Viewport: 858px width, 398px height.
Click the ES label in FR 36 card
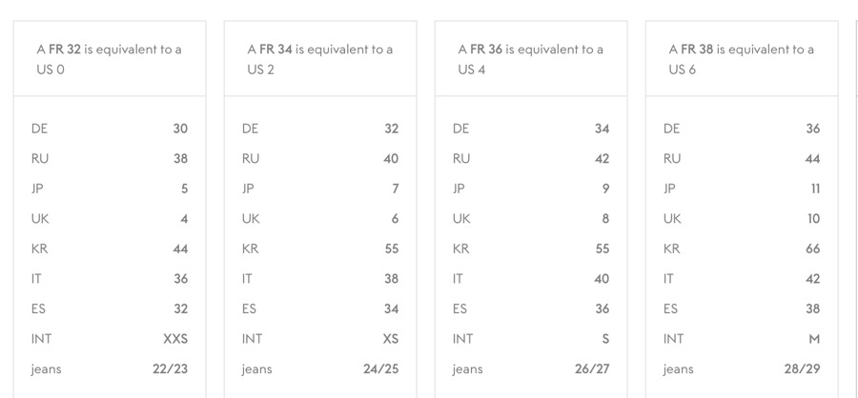(460, 308)
